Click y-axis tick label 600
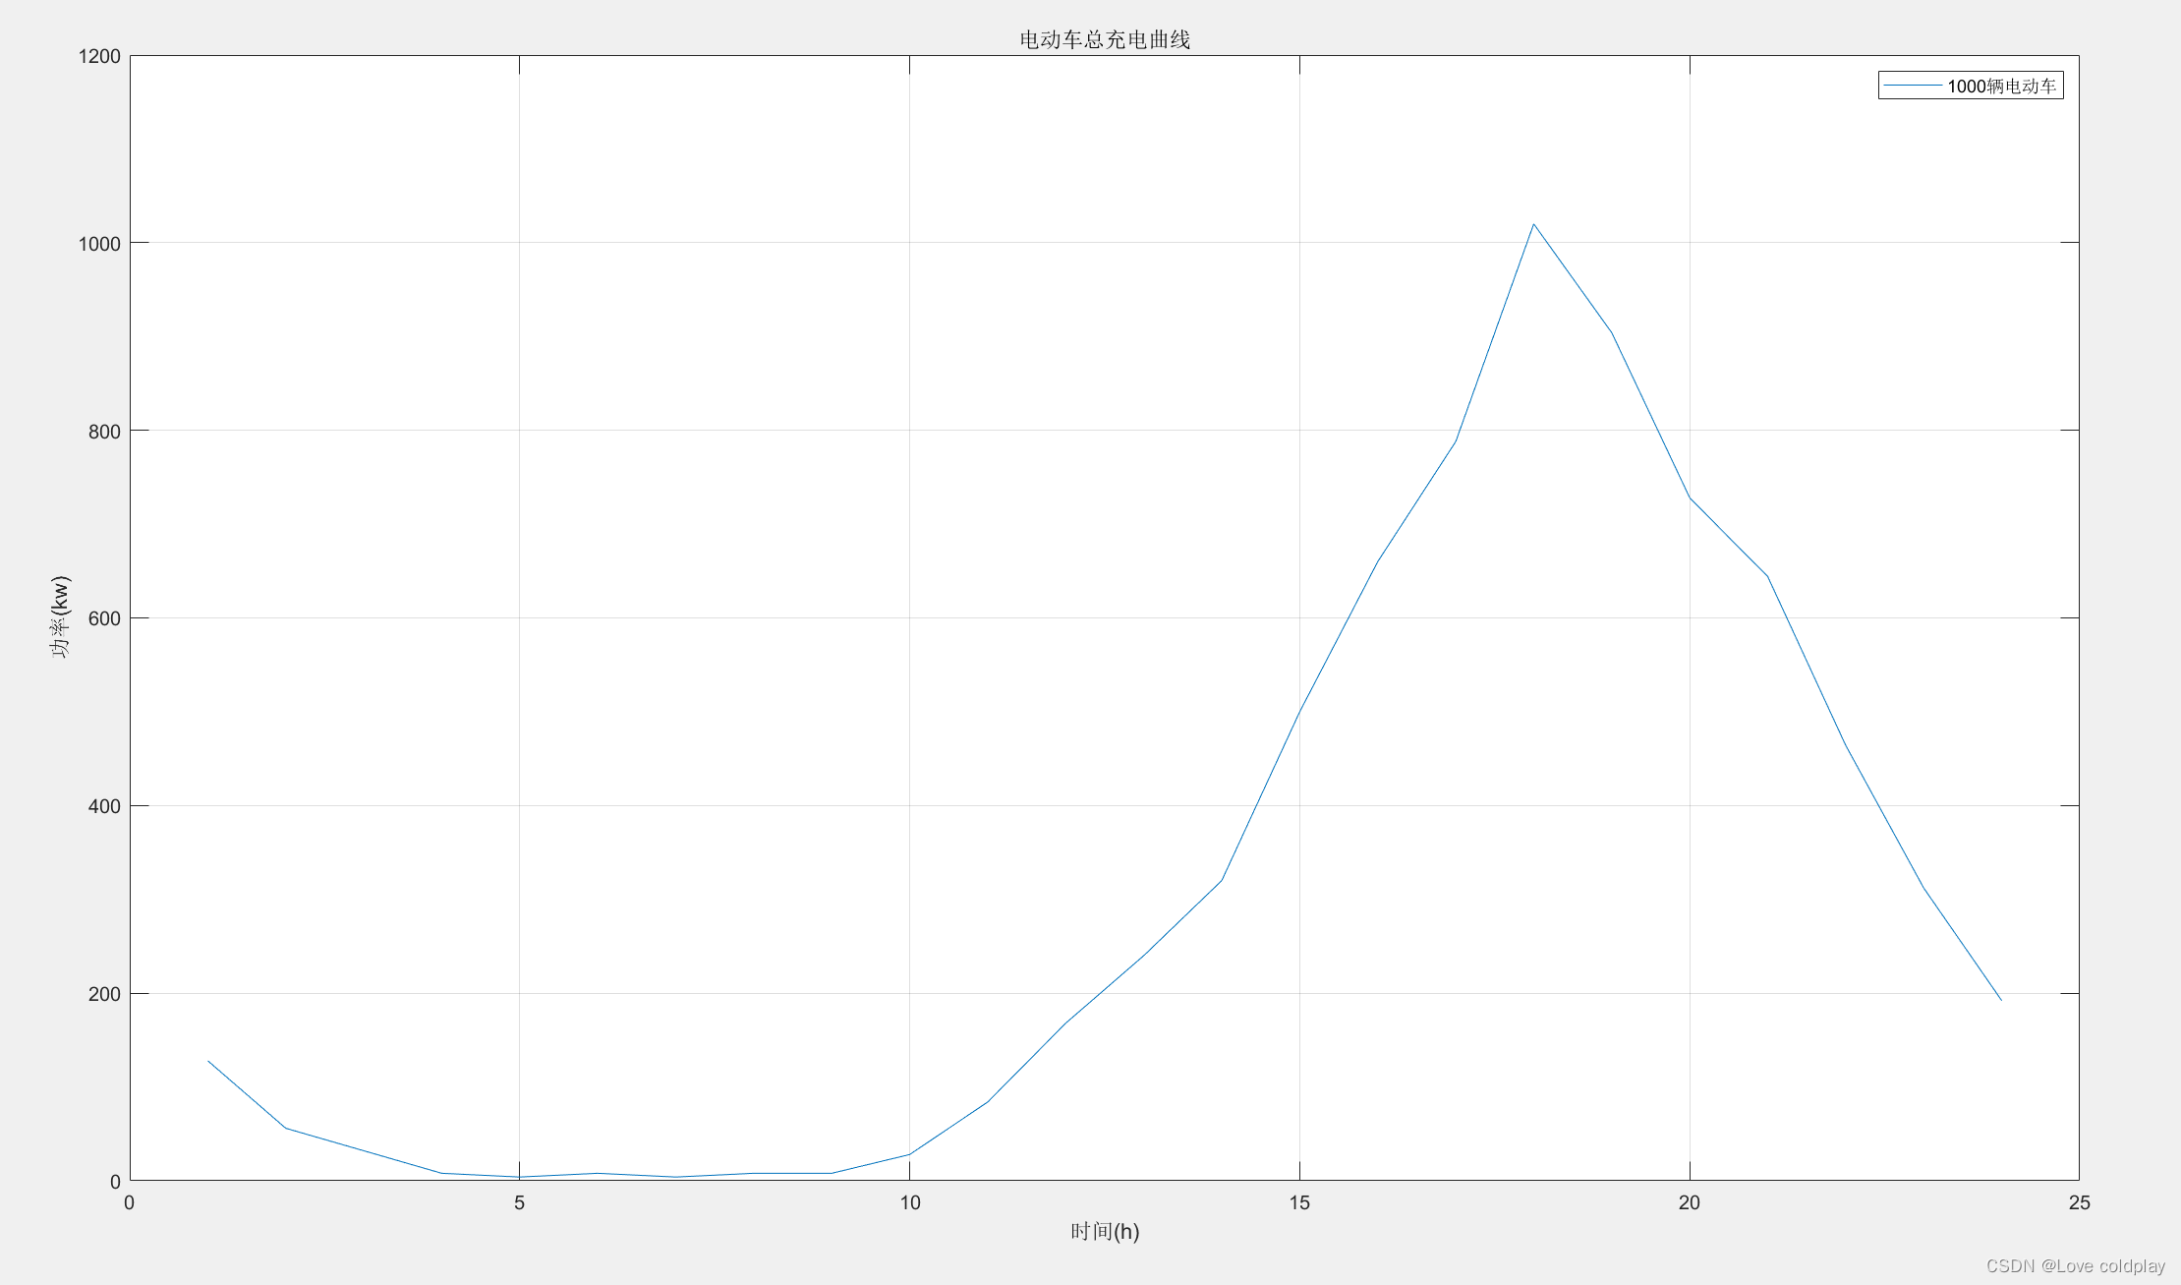 tap(105, 618)
